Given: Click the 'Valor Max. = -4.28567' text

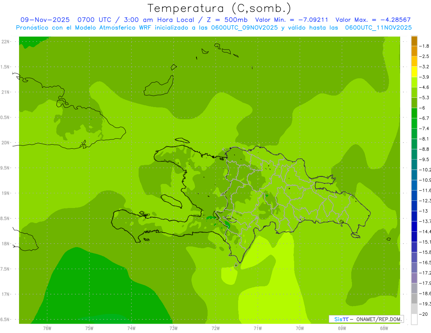Looking at the screenshot, I should pos(373,20).
